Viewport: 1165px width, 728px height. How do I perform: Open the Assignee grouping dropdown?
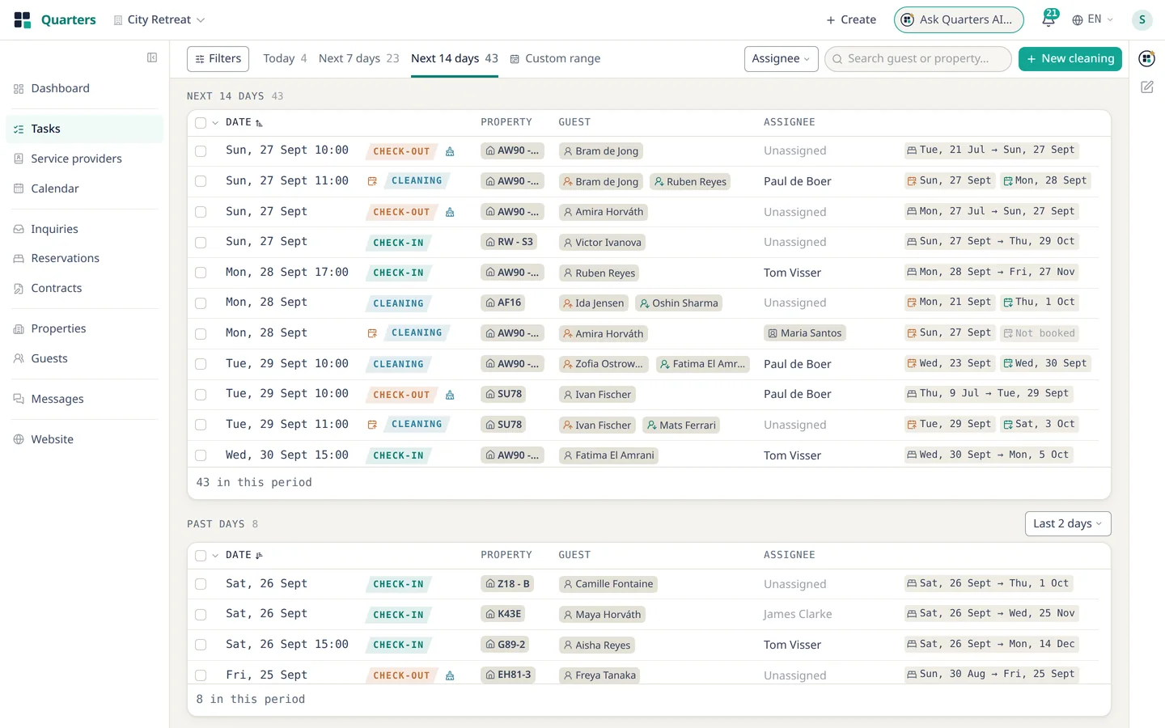coord(780,58)
